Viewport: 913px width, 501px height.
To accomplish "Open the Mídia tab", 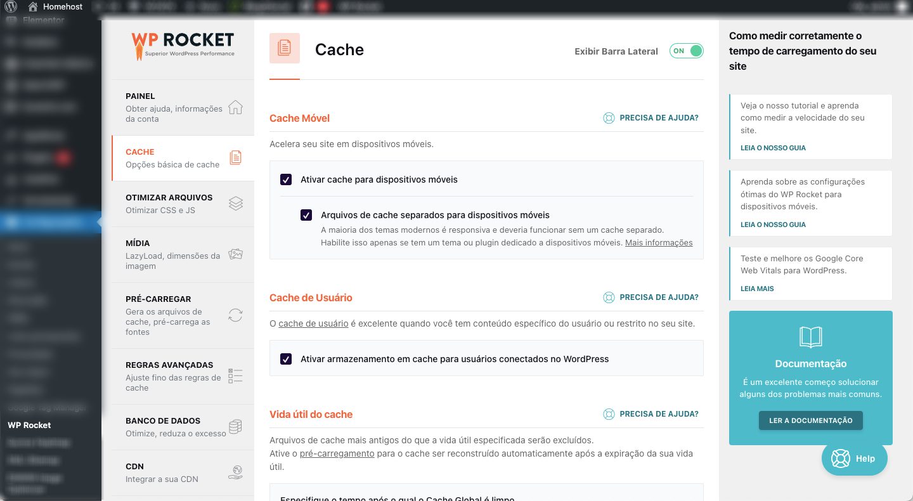I will [183, 254].
